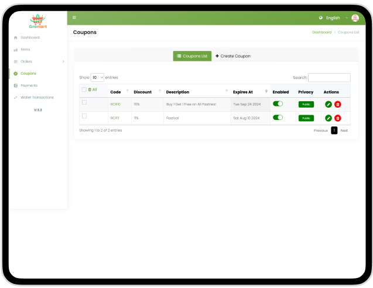Delete the RCR11 coupon via trash icon
The height and width of the screenshot is (288, 373).
point(338,118)
